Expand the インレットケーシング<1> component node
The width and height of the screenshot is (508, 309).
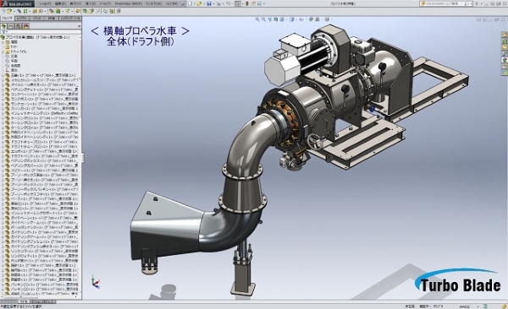pyautogui.click(x=3, y=113)
